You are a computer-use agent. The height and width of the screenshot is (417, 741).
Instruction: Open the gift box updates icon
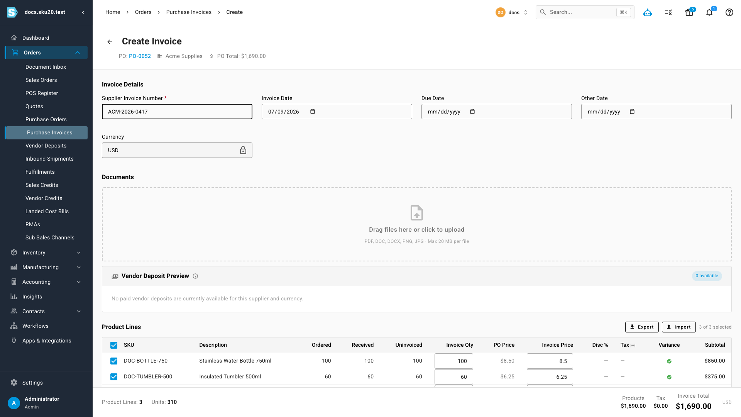point(689,12)
